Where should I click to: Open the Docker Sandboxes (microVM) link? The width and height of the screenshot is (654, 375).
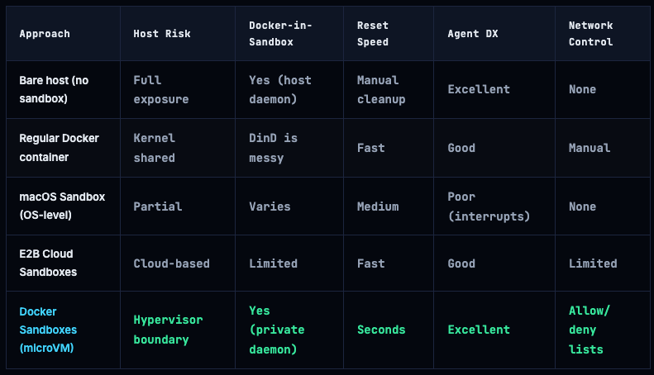point(48,330)
